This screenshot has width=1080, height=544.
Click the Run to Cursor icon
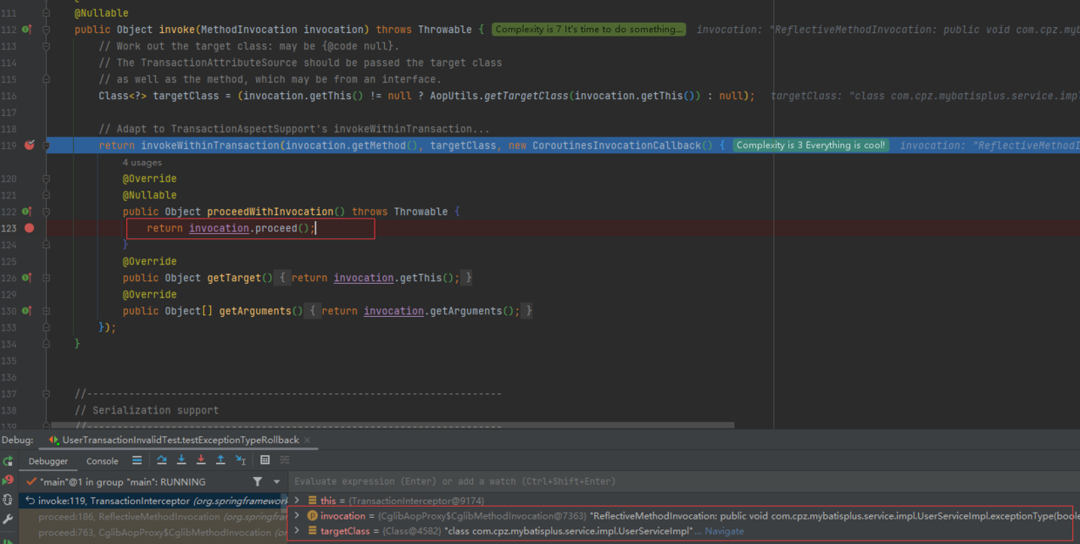240,460
